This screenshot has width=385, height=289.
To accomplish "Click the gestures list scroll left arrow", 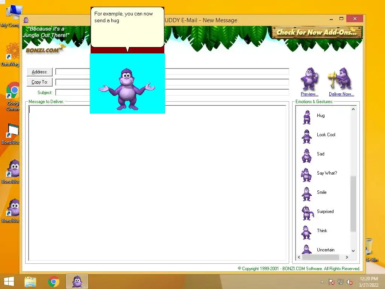I will click(x=299, y=257).
